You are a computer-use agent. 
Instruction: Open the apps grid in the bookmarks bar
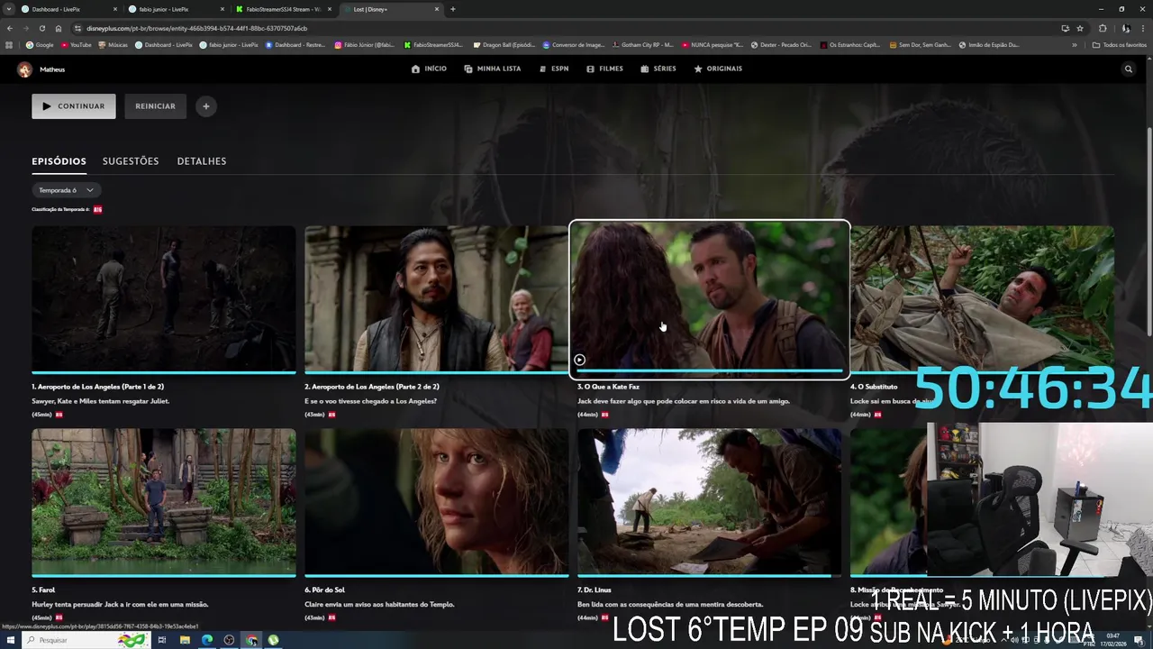pos(9,44)
